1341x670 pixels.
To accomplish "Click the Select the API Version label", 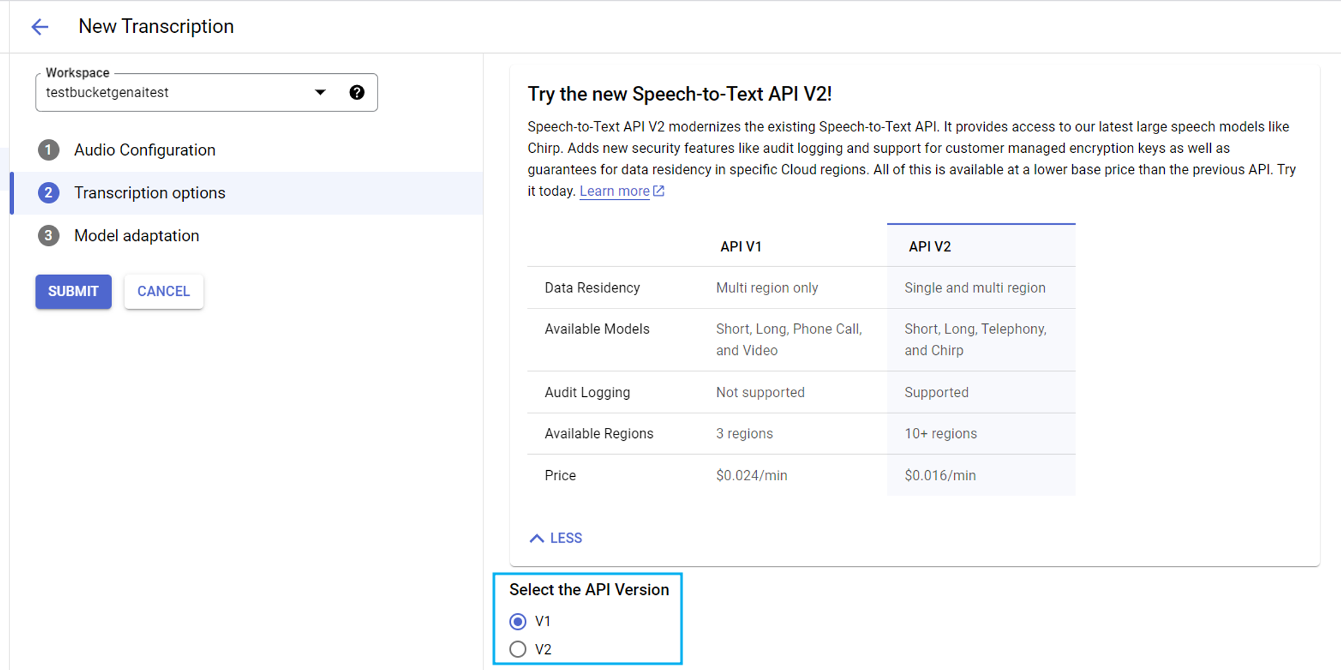I will [589, 590].
